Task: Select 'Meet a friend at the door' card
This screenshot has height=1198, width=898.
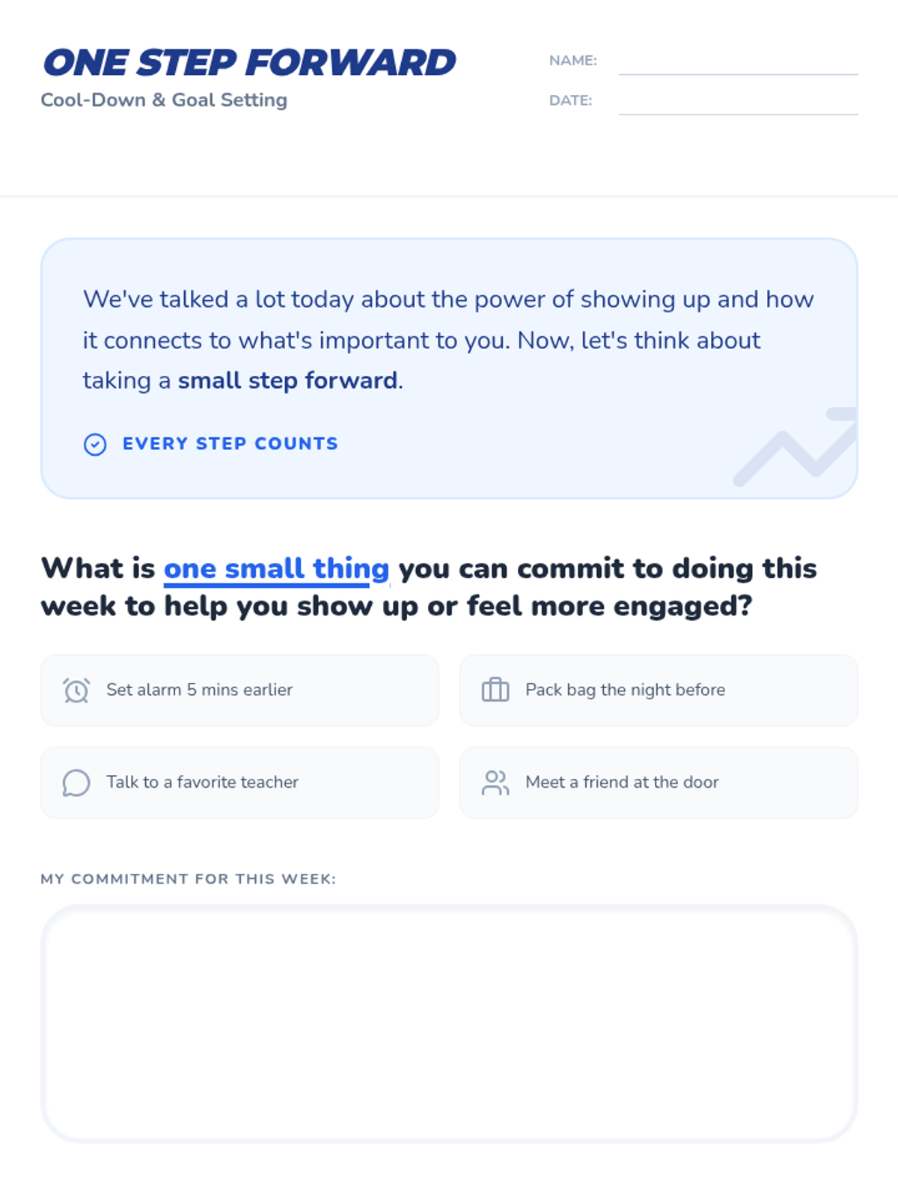Action: (x=659, y=782)
